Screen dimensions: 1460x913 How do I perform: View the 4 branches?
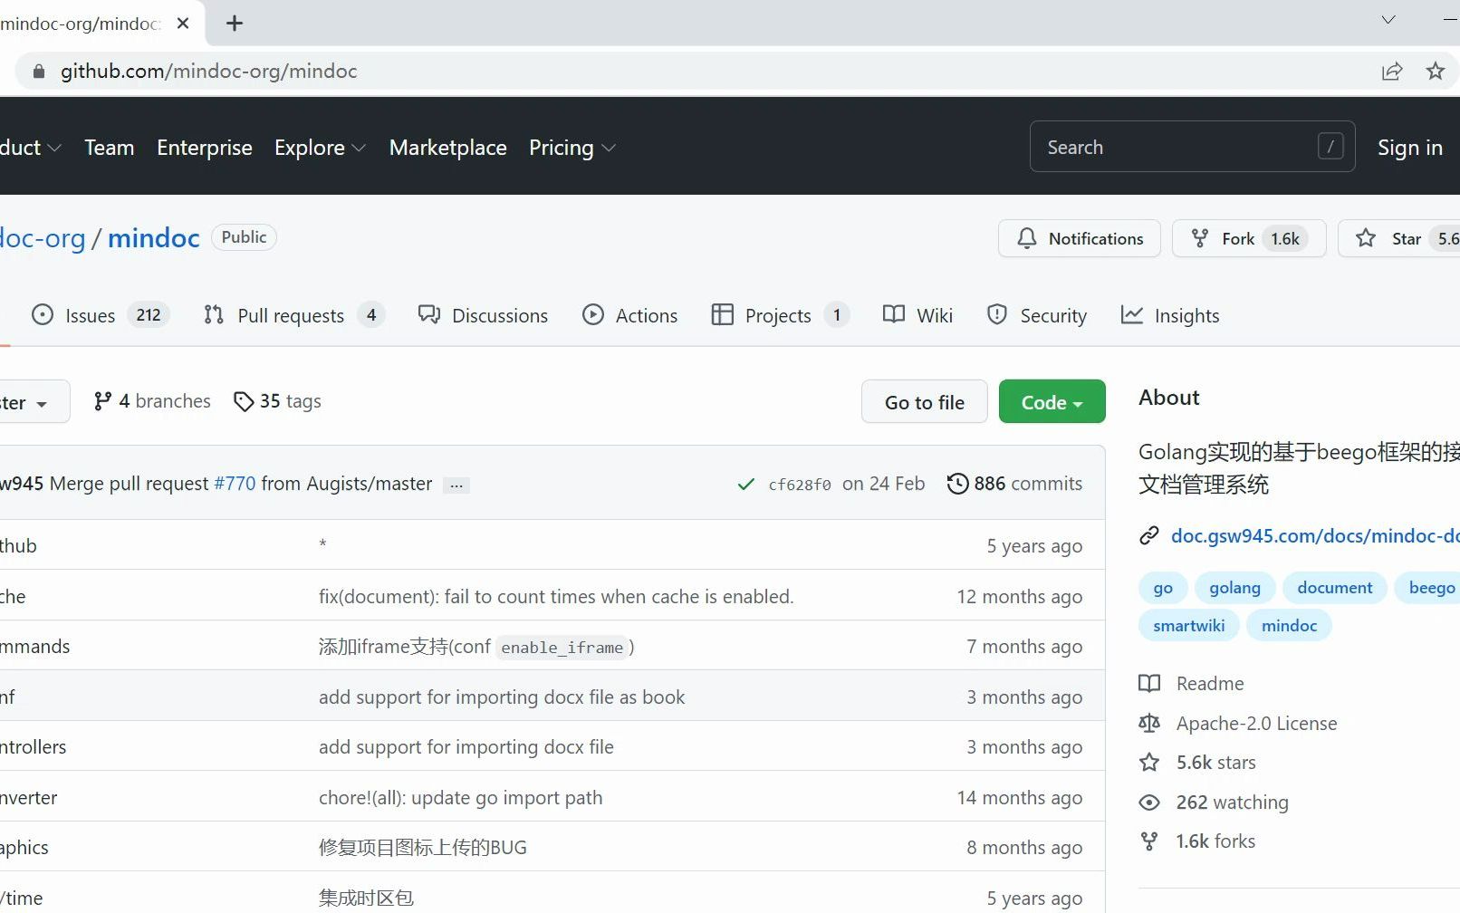[x=151, y=401]
